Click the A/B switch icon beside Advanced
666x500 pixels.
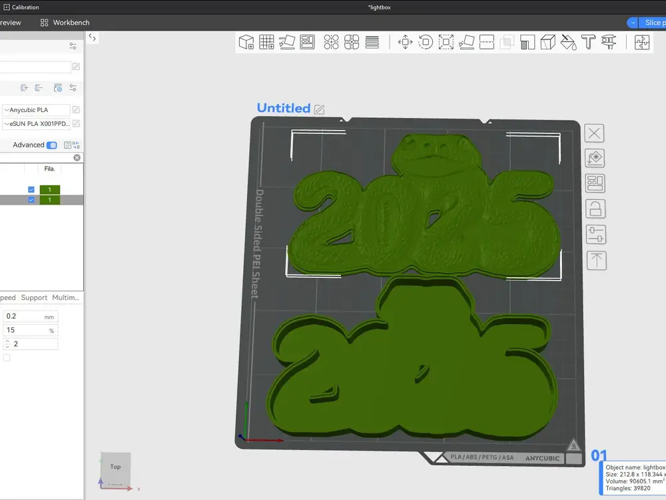click(x=76, y=145)
